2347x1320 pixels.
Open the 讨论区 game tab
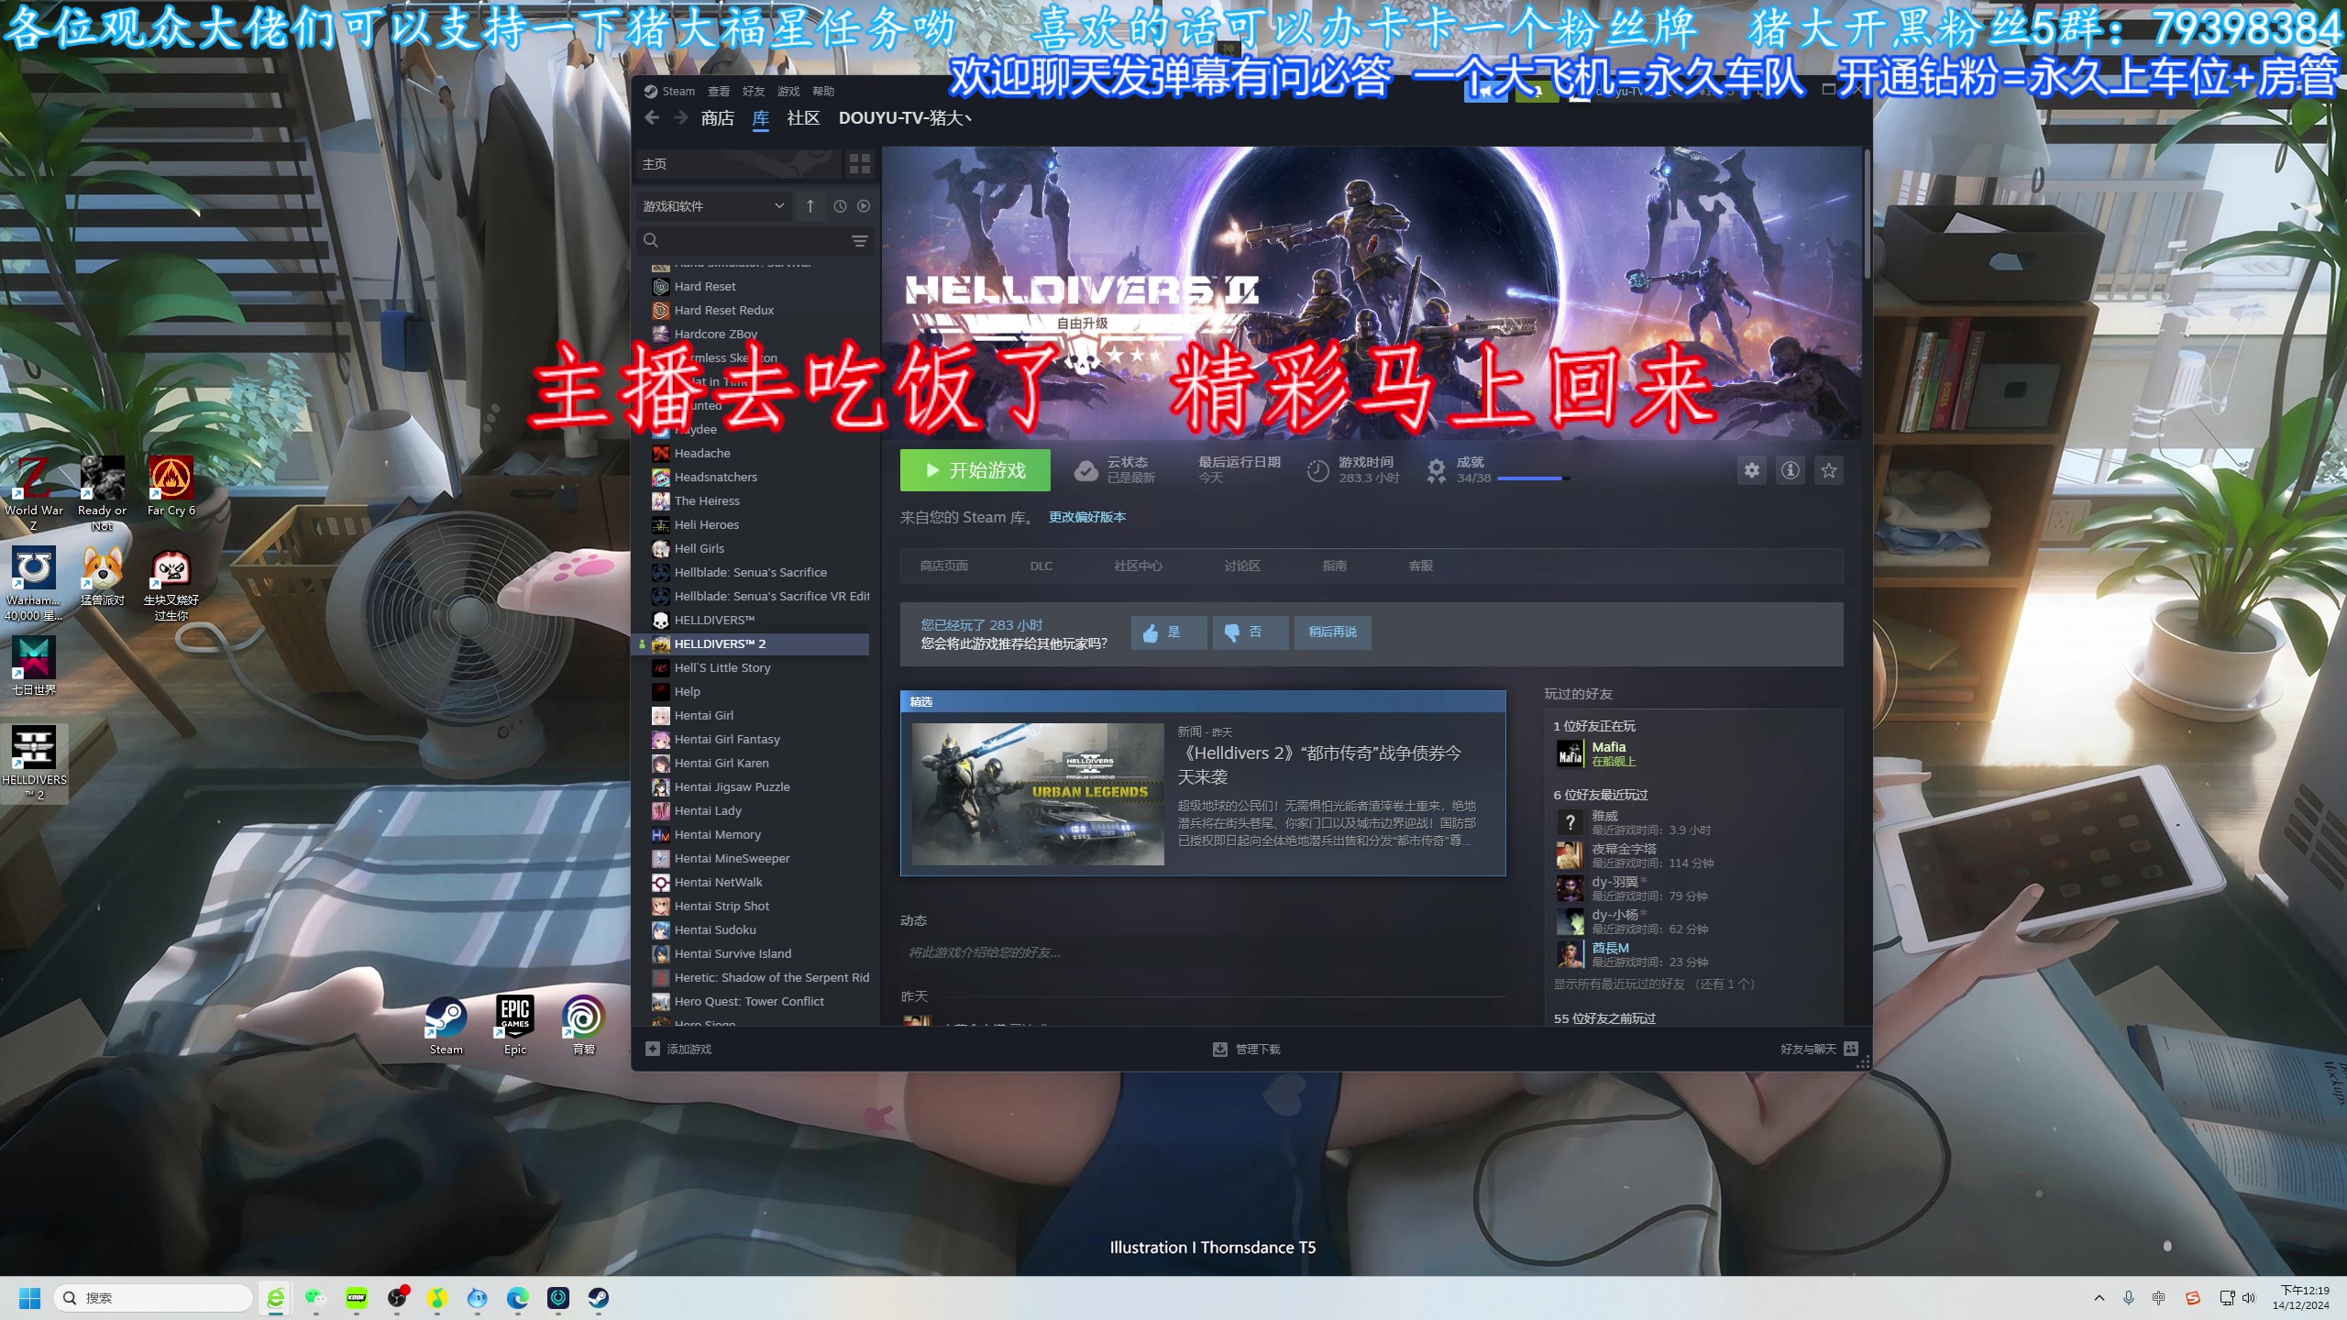pyautogui.click(x=1241, y=566)
